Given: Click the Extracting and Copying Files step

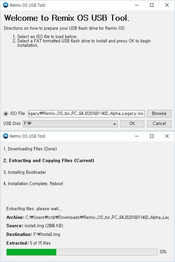Looking at the screenshot, I should pos(49,160).
